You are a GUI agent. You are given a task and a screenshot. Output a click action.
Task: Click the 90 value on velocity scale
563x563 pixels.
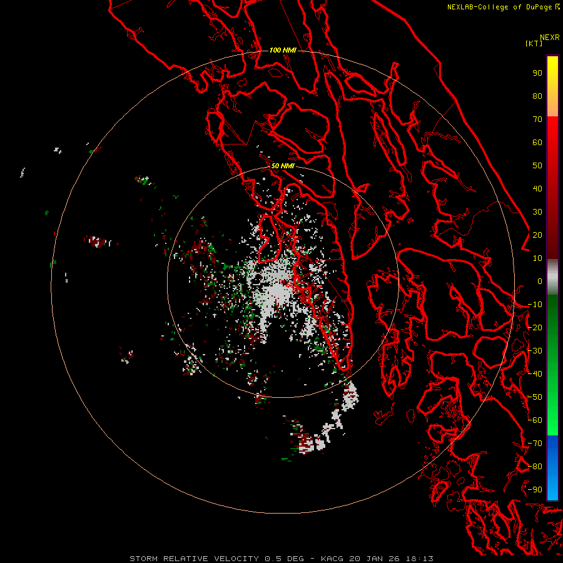pos(537,73)
